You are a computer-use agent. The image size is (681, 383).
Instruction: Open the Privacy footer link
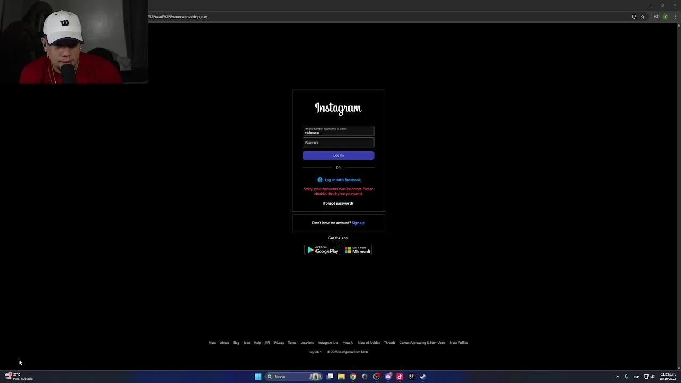tap(279, 343)
